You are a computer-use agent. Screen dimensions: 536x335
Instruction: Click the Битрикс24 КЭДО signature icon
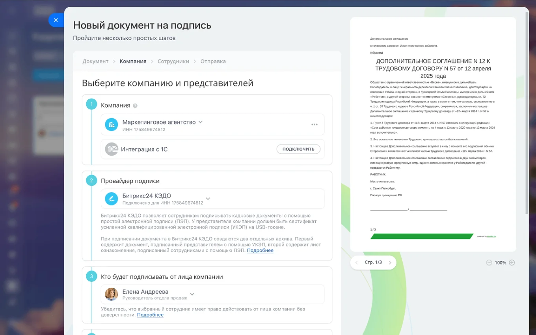(112, 199)
